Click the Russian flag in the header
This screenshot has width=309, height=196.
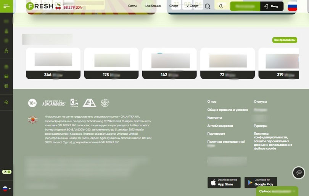pyautogui.click(x=292, y=6)
